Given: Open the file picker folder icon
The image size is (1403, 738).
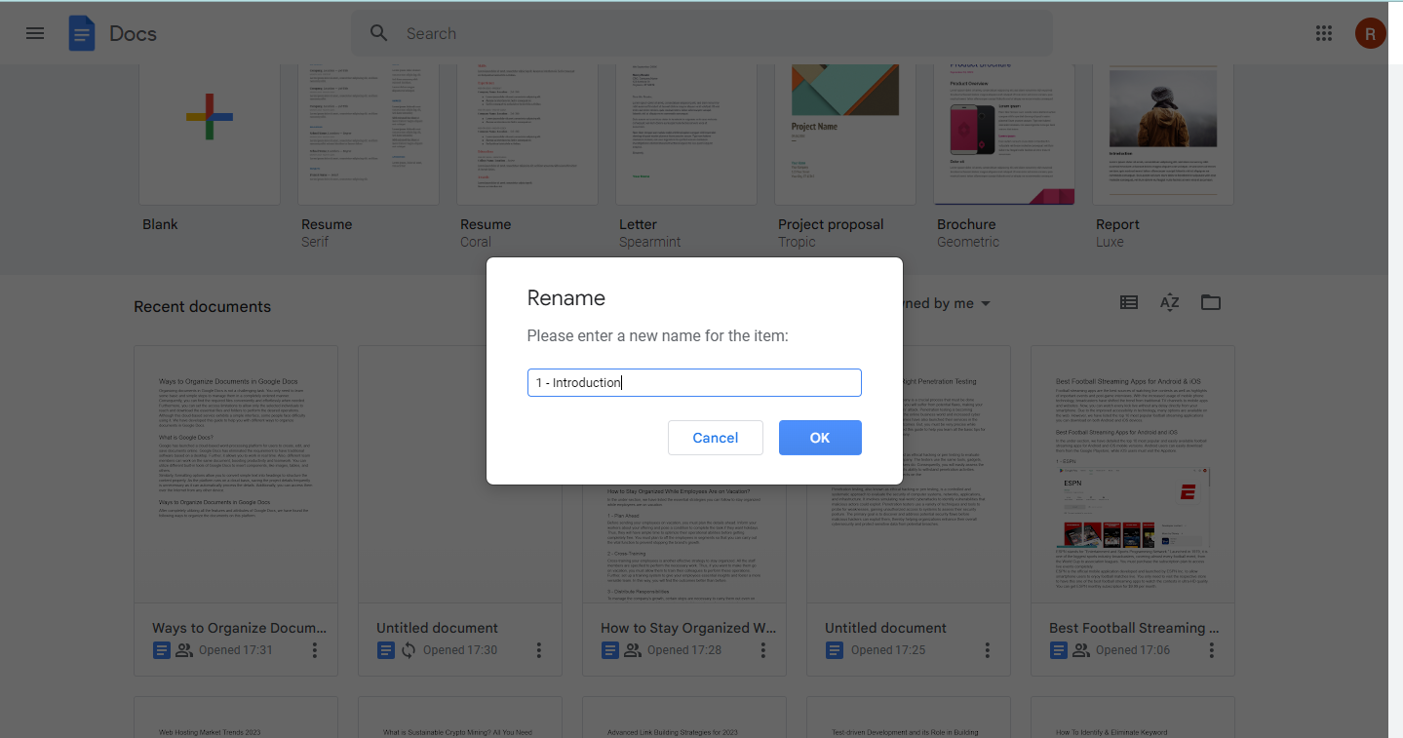Looking at the screenshot, I should tap(1211, 302).
